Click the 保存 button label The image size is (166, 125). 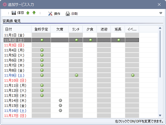[x=21, y=13]
